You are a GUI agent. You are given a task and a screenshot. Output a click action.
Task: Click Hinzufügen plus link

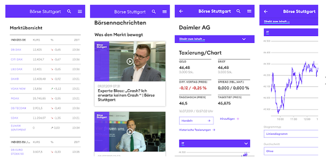(230, 119)
